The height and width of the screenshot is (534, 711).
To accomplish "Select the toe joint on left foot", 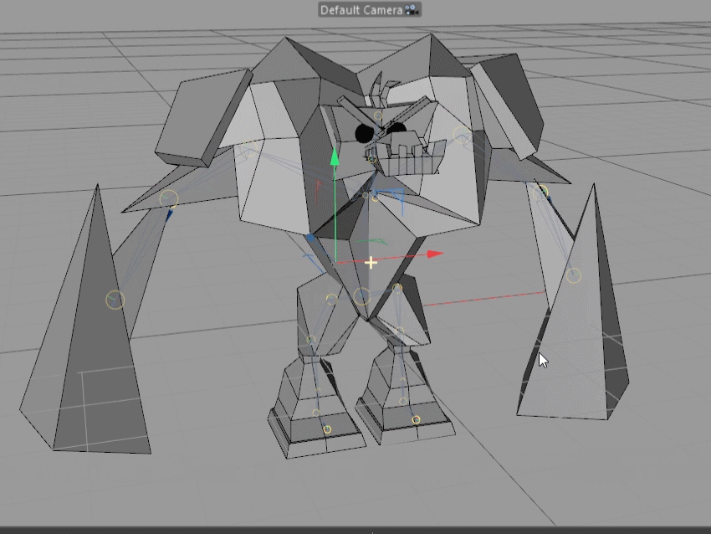I will [x=327, y=429].
